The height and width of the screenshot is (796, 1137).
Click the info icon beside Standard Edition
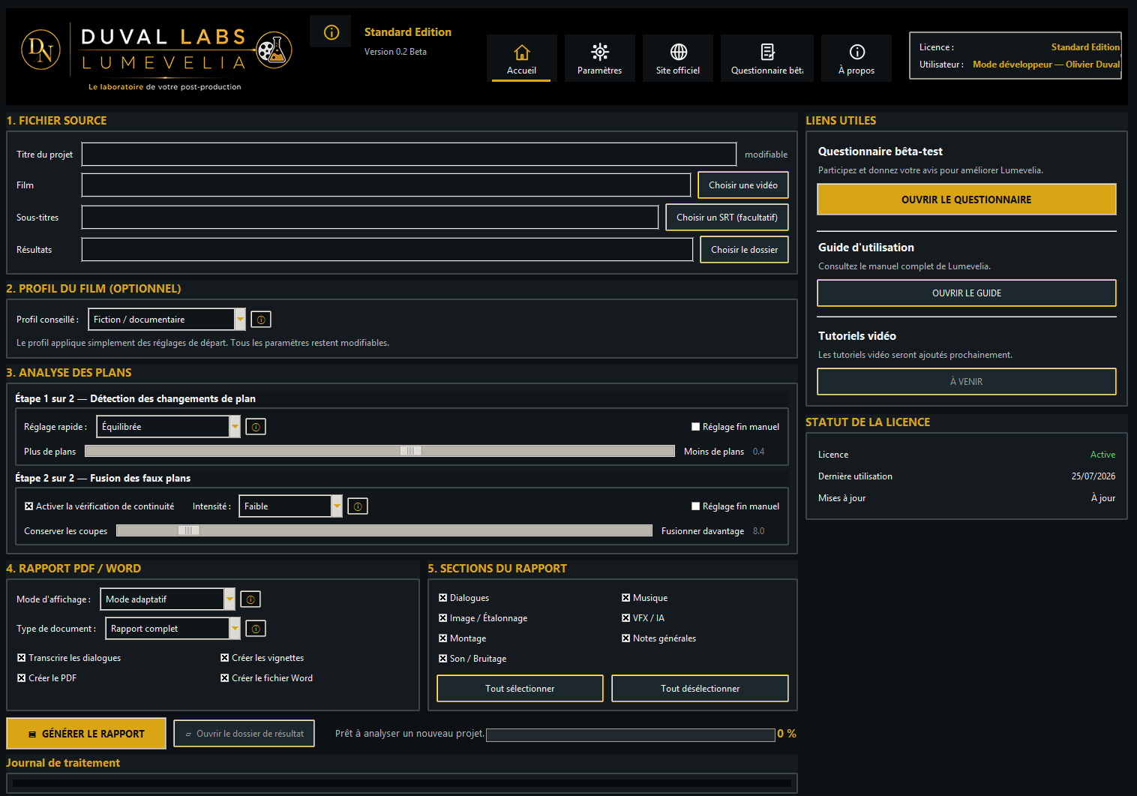tap(331, 32)
